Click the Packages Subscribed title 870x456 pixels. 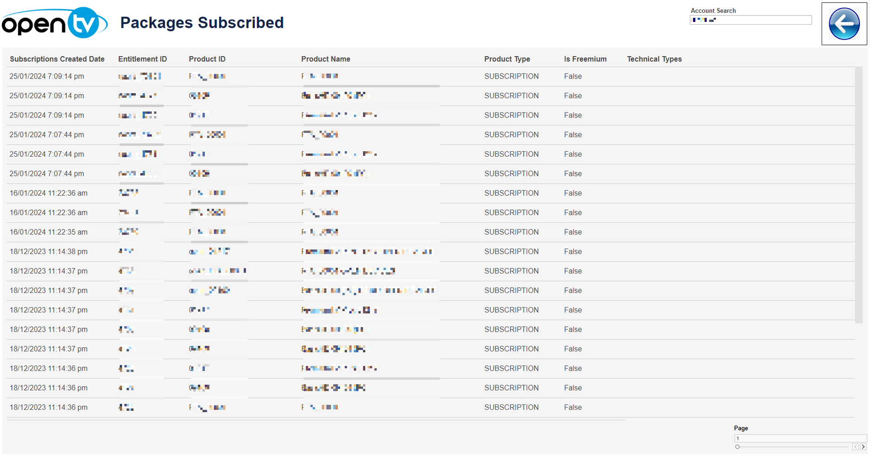point(202,23)
